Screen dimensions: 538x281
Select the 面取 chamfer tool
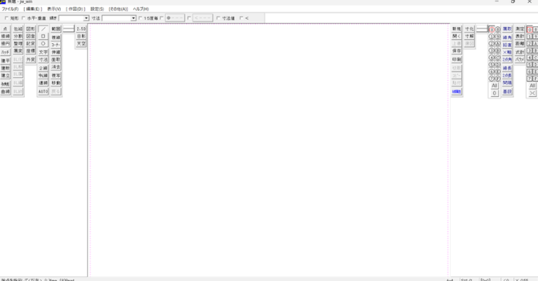tap(56, 59)
